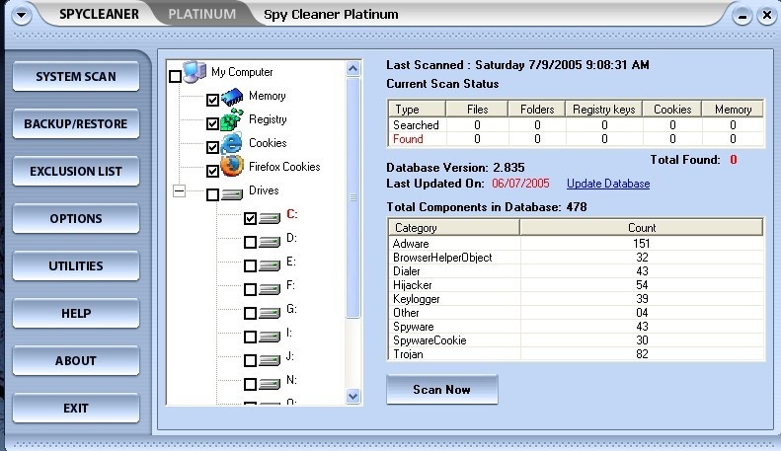This screenshot has width=781, height=451.
Task: Click the Count column header
Action: (x=642, y=228)
